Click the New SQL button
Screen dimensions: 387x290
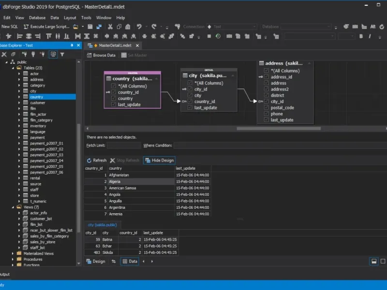point(9,27)
